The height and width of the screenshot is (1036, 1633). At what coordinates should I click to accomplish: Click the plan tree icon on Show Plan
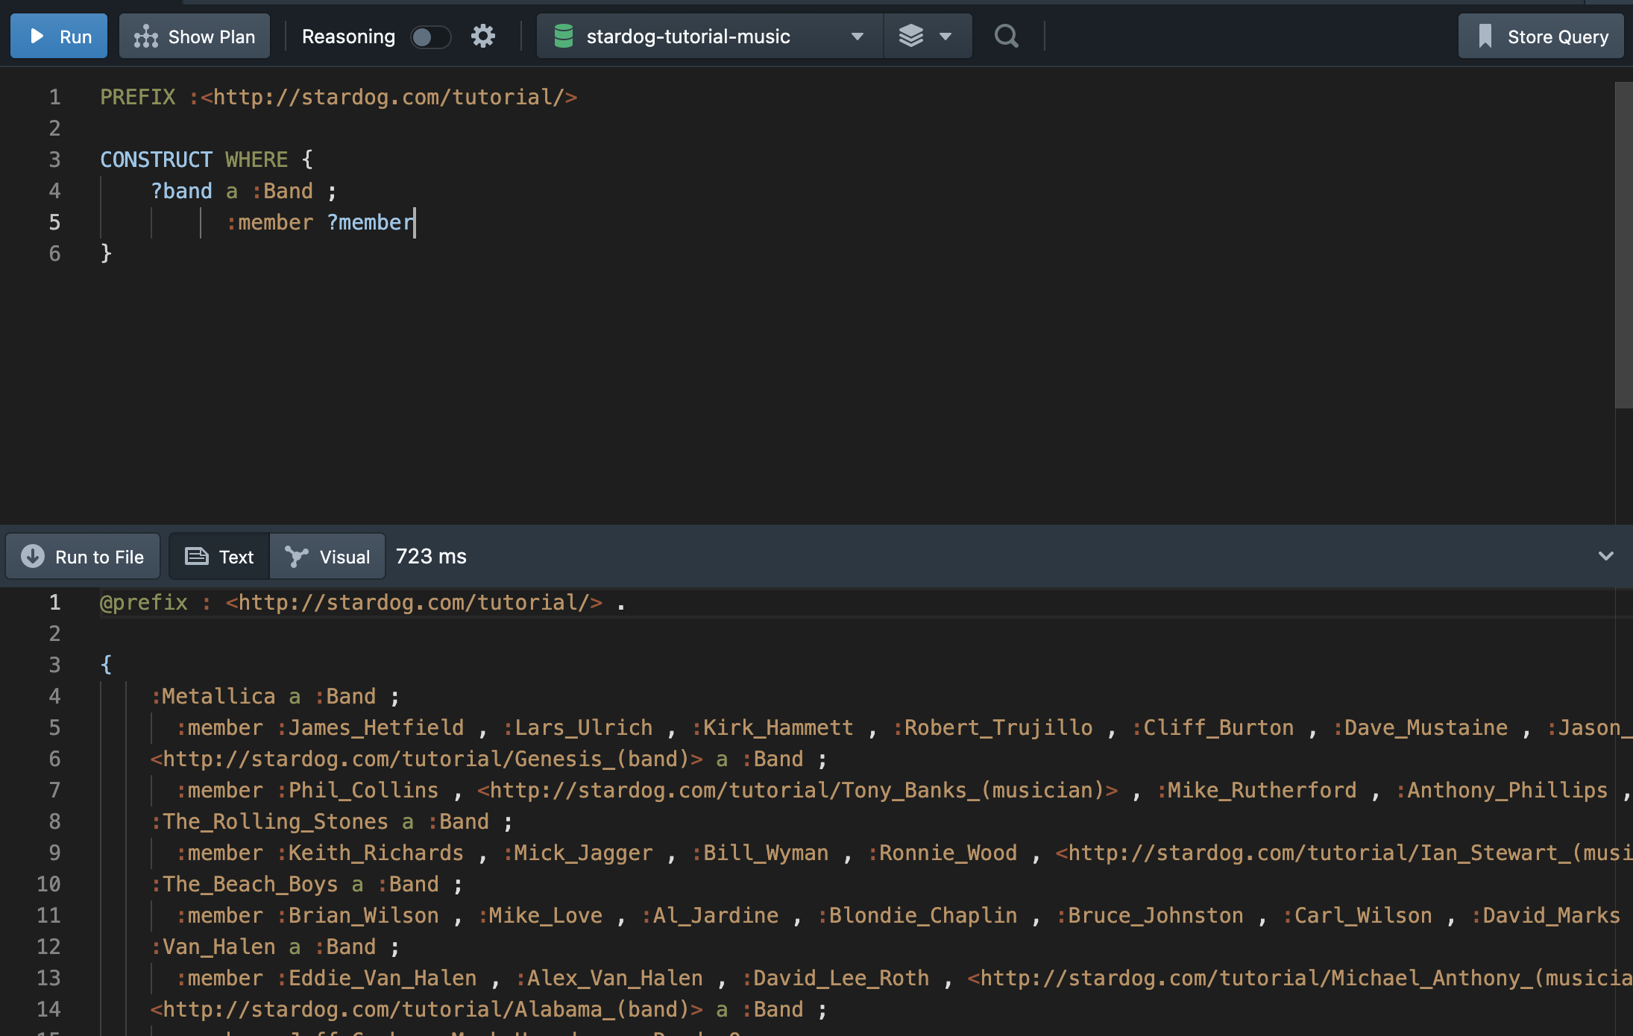point(146,36)
